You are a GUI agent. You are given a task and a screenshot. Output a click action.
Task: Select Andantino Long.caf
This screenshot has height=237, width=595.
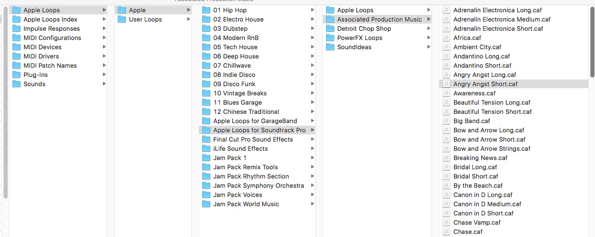(x=514, y=56)
